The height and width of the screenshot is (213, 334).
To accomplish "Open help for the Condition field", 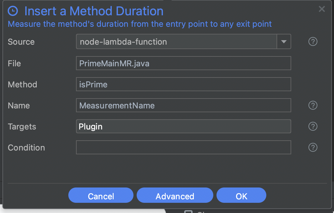I will [x=313, y=147].
